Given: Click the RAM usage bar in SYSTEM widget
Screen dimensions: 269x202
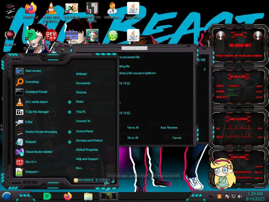Looking at the screenshot, I should point(231,90).
